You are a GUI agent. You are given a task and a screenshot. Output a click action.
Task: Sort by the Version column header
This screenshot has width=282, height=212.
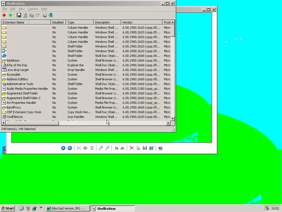[142, 22]
